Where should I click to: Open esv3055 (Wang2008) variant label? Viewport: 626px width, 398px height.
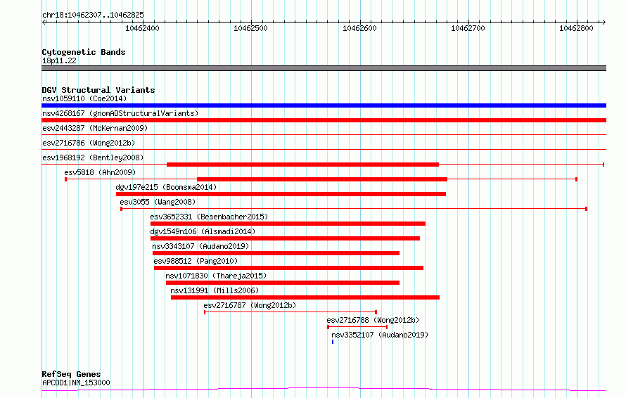(158, 202)
